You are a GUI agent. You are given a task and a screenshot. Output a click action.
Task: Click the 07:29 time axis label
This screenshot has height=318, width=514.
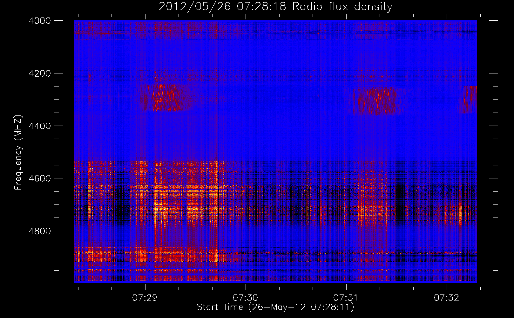coord(145,298)
